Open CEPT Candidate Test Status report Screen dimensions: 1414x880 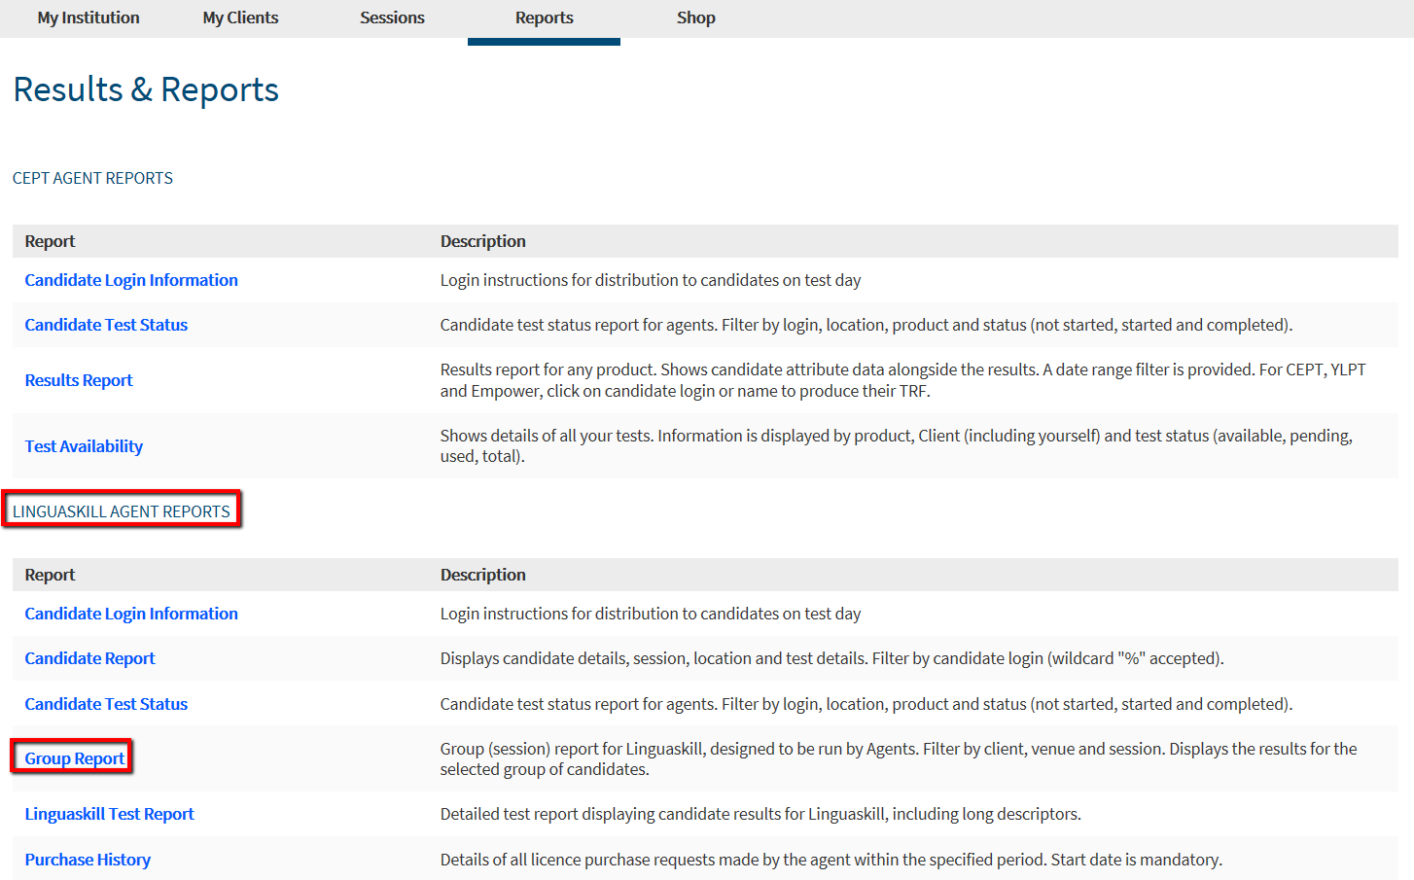(x=106, y=325)
